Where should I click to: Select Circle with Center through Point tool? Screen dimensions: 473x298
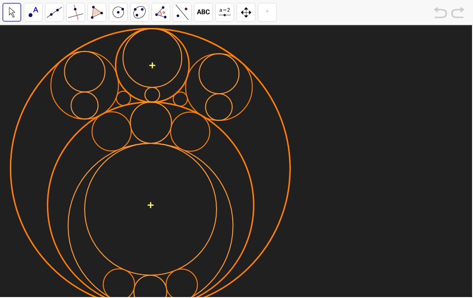118,12
